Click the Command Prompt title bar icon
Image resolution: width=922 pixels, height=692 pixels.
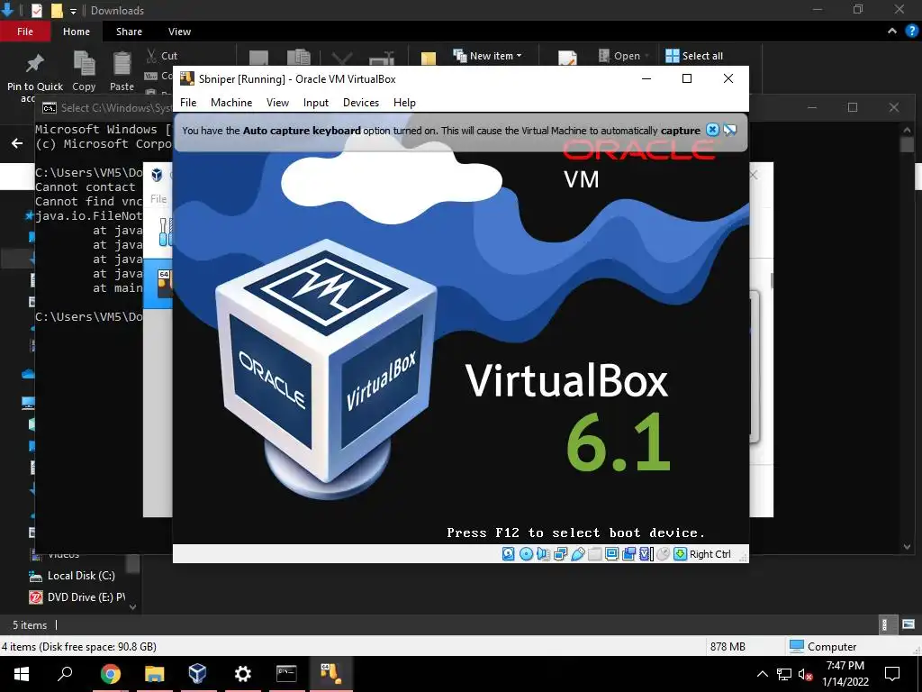click(x=50, y=108)
